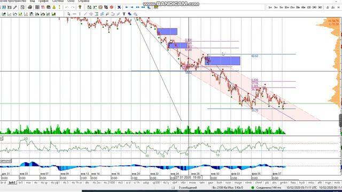Screen dimensions: 342x192
Task: Click the 60.62 price level label
Action: pos(254,56)
